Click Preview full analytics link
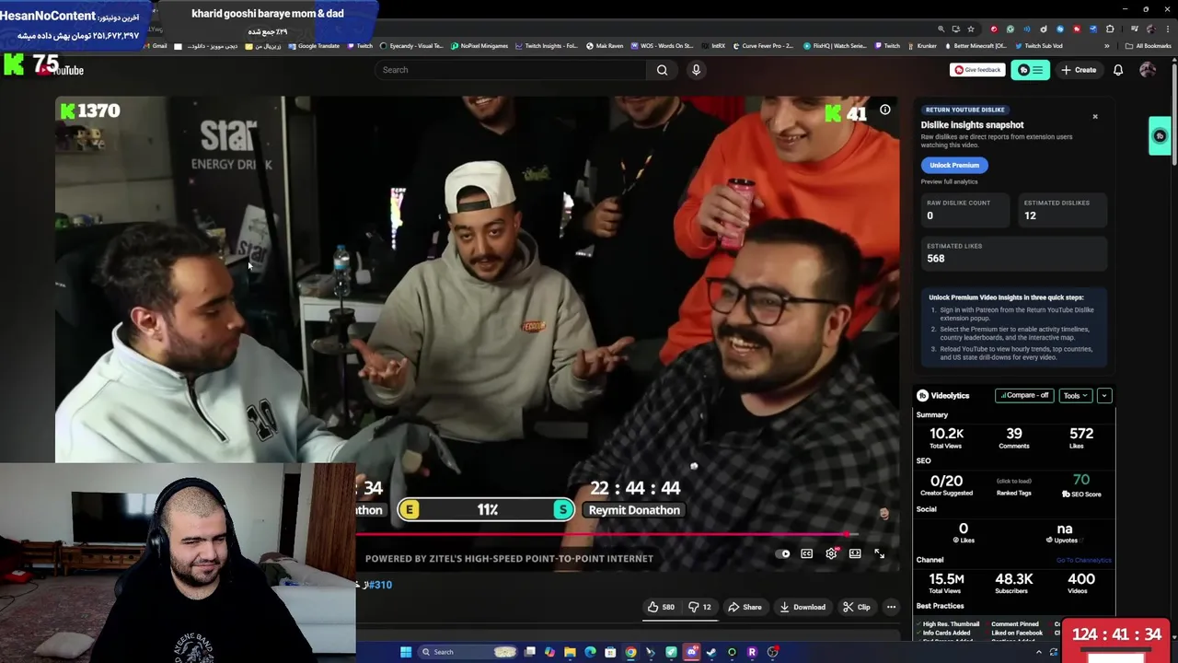This screenshot has height=663, width=1178. (x=950, y=181)
